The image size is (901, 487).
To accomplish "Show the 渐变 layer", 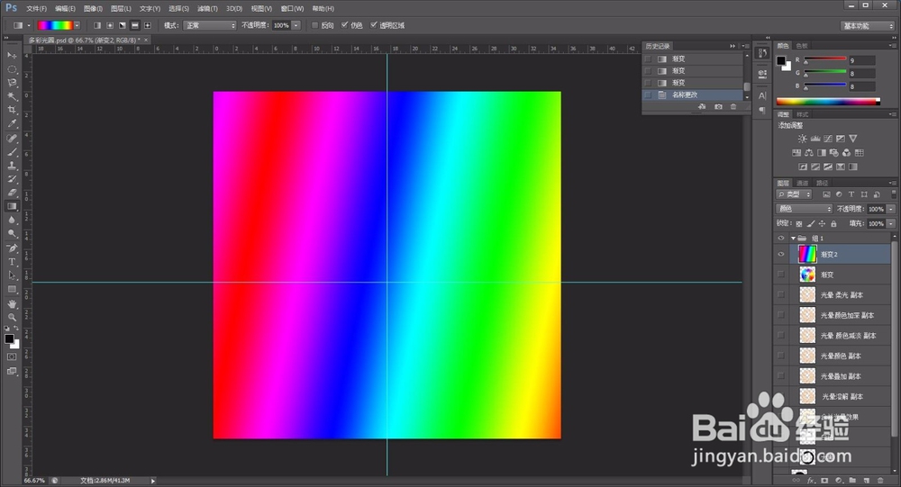I will coord(781,275).
